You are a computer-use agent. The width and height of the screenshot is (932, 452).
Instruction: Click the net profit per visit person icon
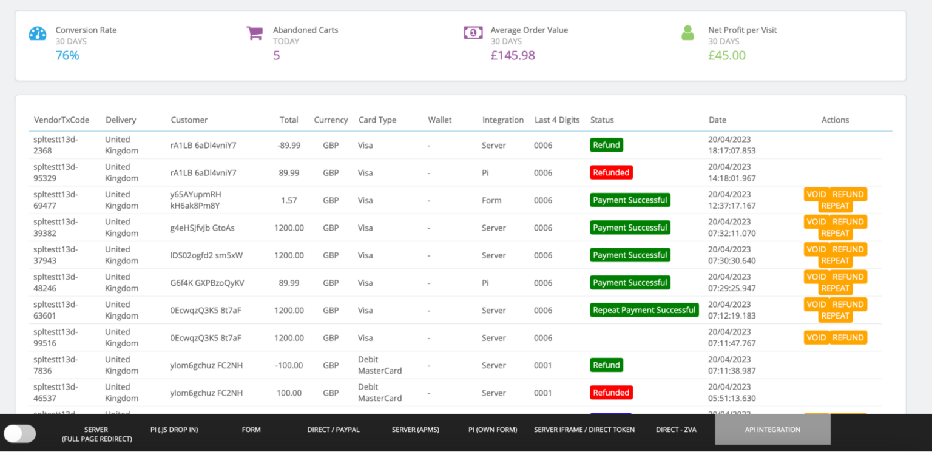(687, 33)
